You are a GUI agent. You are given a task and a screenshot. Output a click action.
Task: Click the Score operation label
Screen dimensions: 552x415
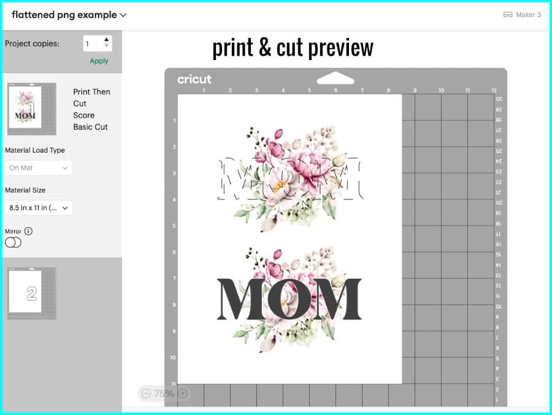84,115
